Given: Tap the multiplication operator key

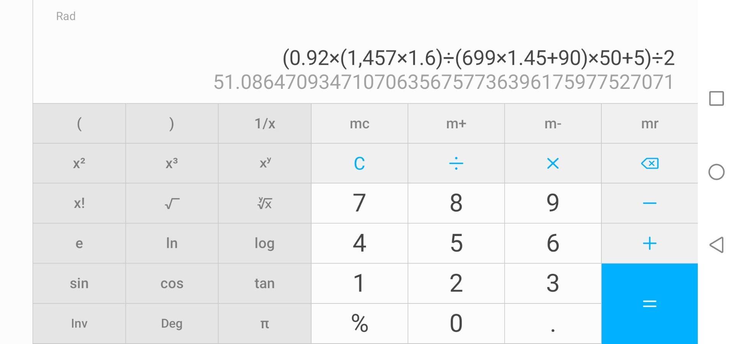Looking at the screenshot, I should click(553, 164).
